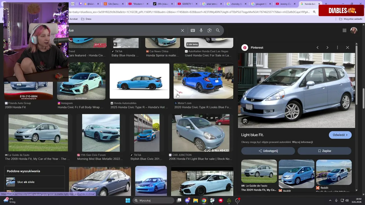Switch to the Jeremy Cla... YouTube tab

click(x=285, y=4)
